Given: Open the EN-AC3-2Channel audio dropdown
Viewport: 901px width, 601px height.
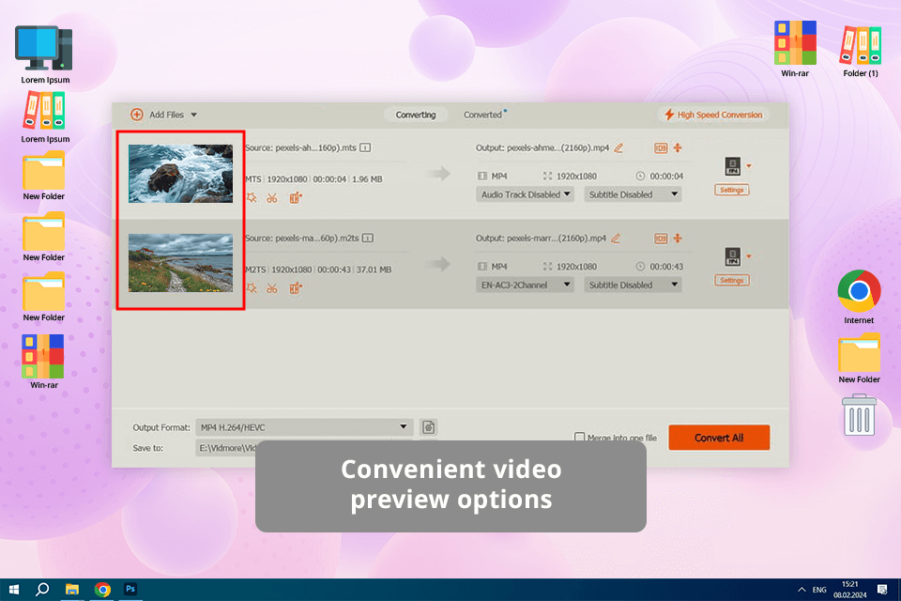Looking at the screenshot, I should 525,285.
